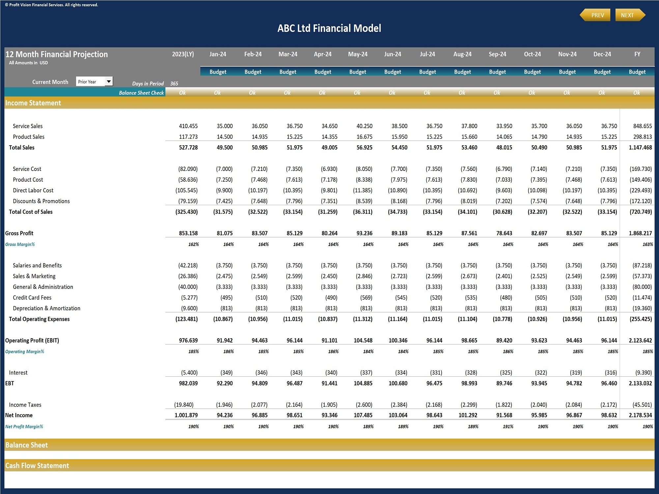Select the Feb-24 column header

253,54
